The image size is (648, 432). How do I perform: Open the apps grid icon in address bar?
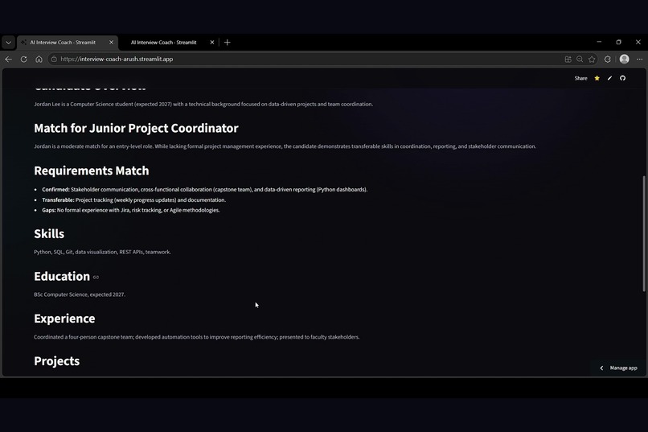click(568, 59)
